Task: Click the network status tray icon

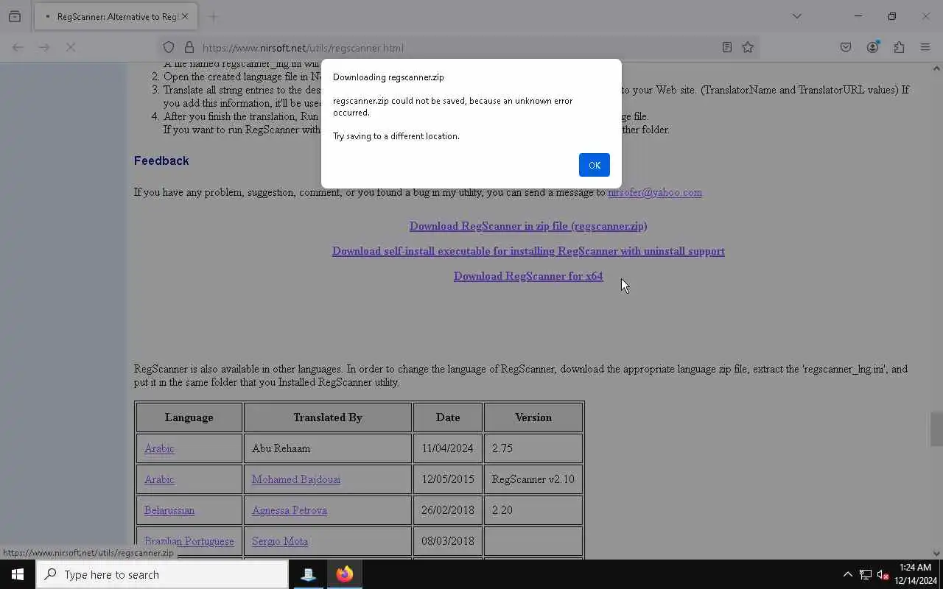Action: [x=866, y=574]
